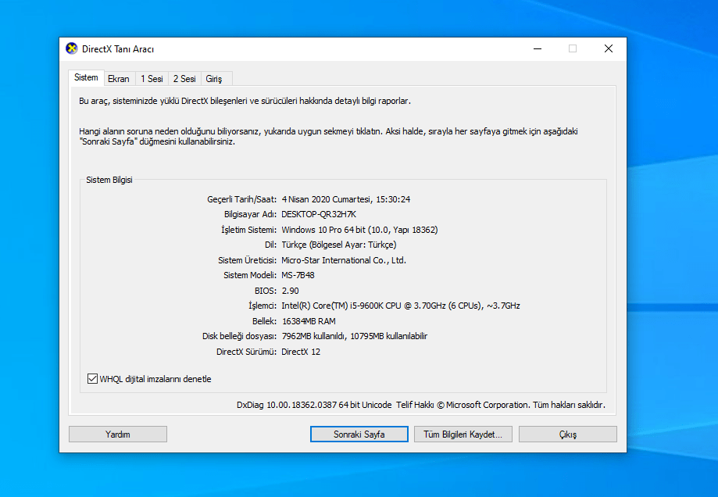
Task: Click the Sistem Modeli label
Action: pyautogui.click(x=250, y=275)
